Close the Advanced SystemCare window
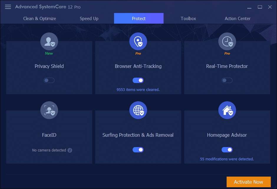 [270, 7]
